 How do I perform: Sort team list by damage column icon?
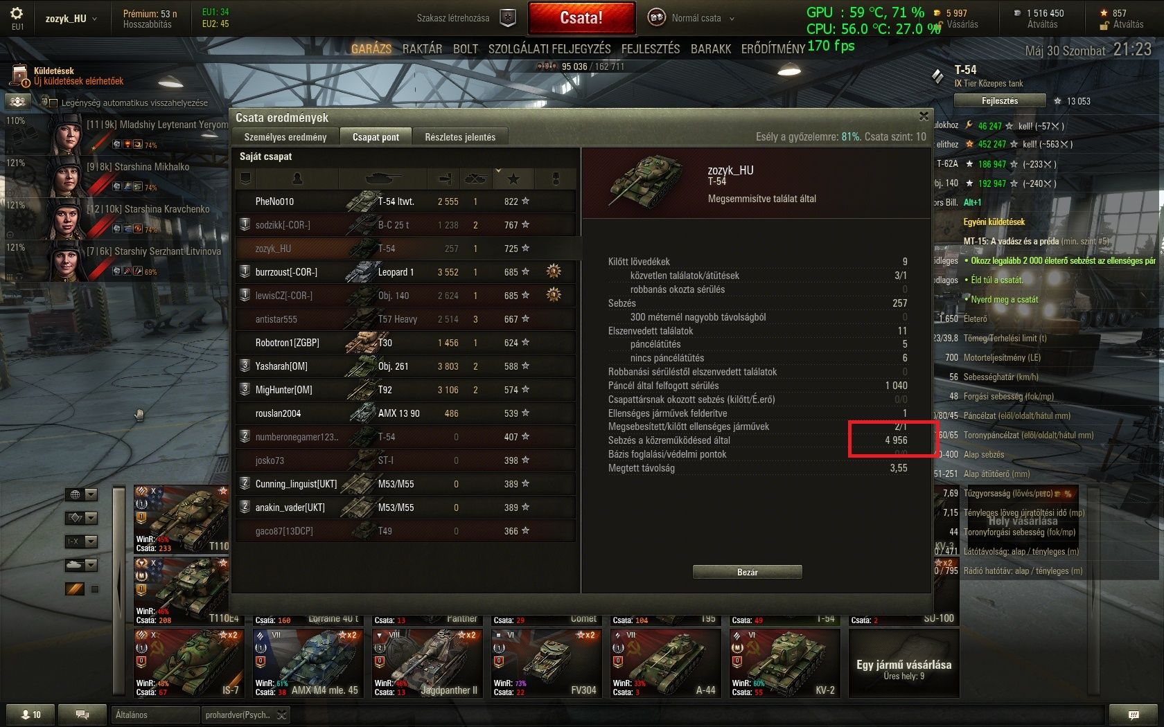click(x=448, y=179)
